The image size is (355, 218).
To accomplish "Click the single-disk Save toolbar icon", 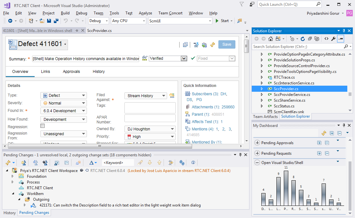I will 49,21.
